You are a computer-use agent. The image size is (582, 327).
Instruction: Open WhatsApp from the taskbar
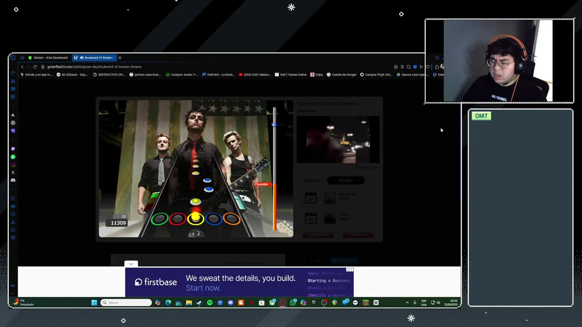click(x=293, y=302)
